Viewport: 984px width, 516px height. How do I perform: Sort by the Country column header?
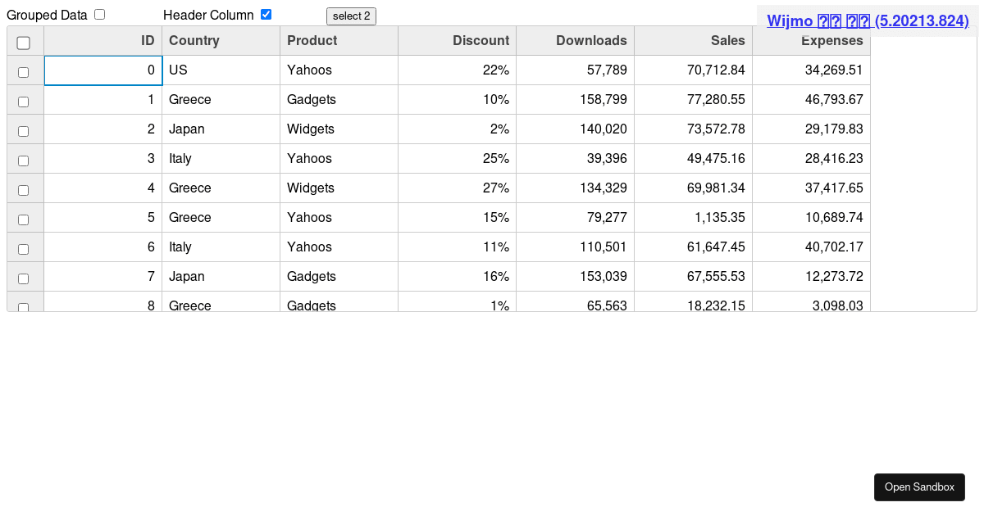(221, 41)
